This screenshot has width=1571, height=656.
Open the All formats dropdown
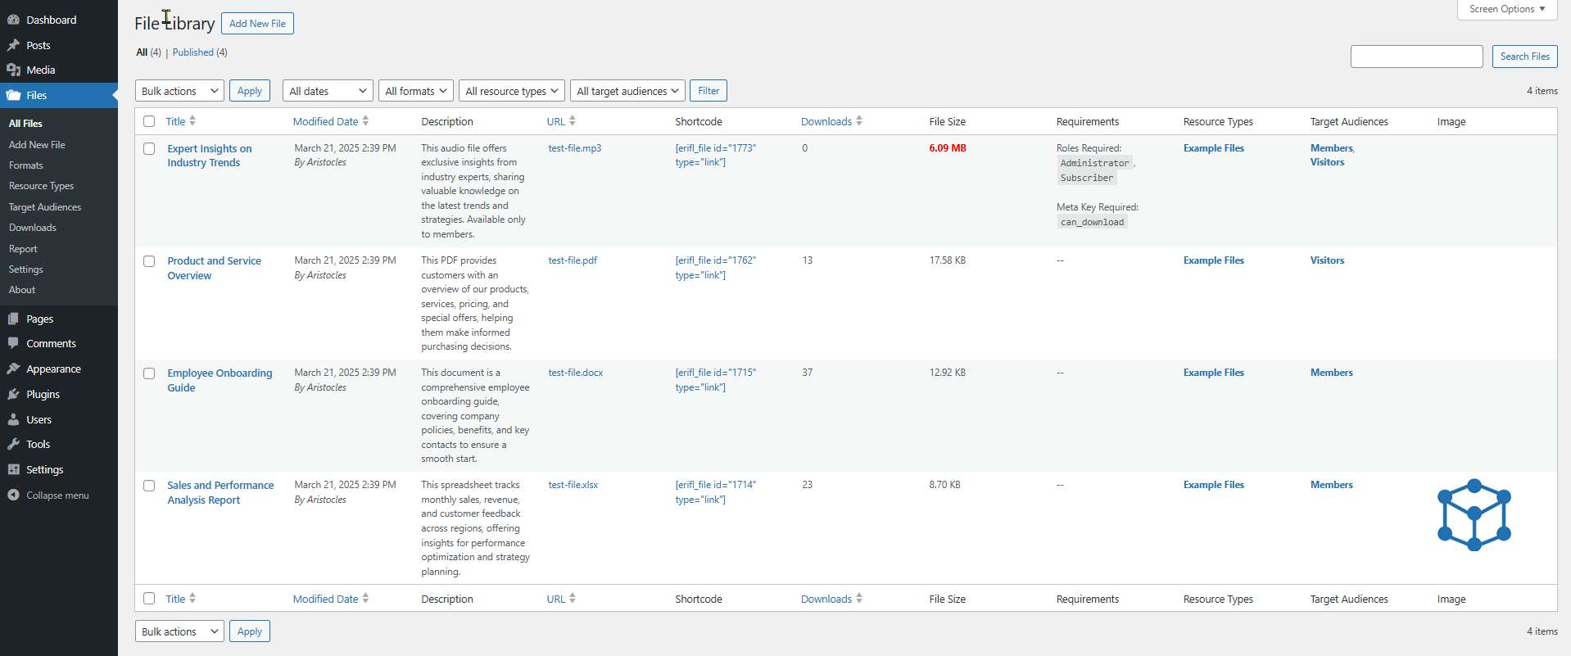pos(416,91)
